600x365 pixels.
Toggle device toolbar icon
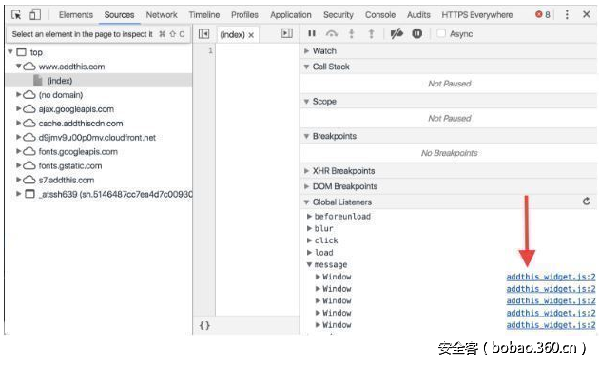click(35, 15)
